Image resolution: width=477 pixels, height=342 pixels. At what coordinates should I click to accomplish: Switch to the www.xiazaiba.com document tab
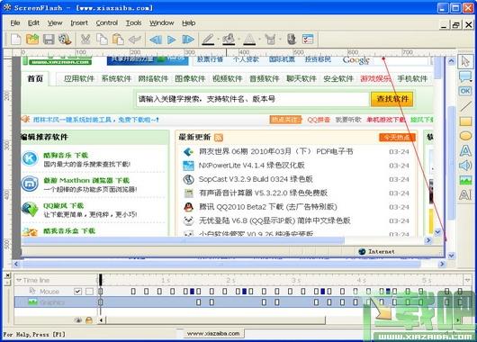pyautogui.click(x=213, y=334)
